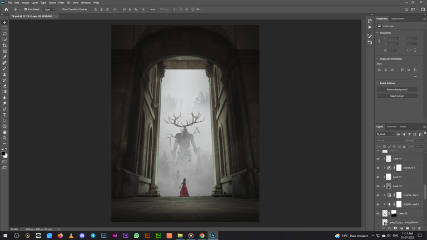
Task: Hide the Exposure 2 layer eye
Action: [378, 168]
